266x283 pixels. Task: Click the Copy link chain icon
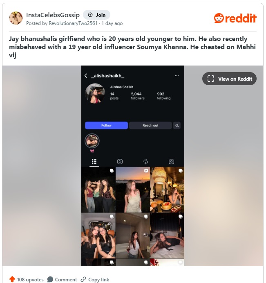(83, 279)
